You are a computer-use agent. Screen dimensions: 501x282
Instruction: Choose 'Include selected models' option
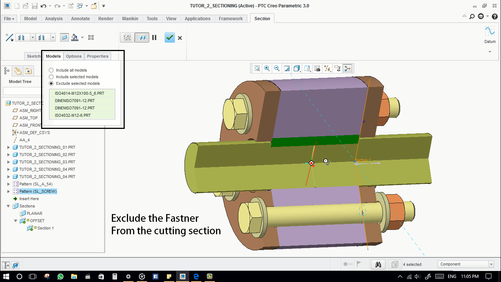(51, 77)
